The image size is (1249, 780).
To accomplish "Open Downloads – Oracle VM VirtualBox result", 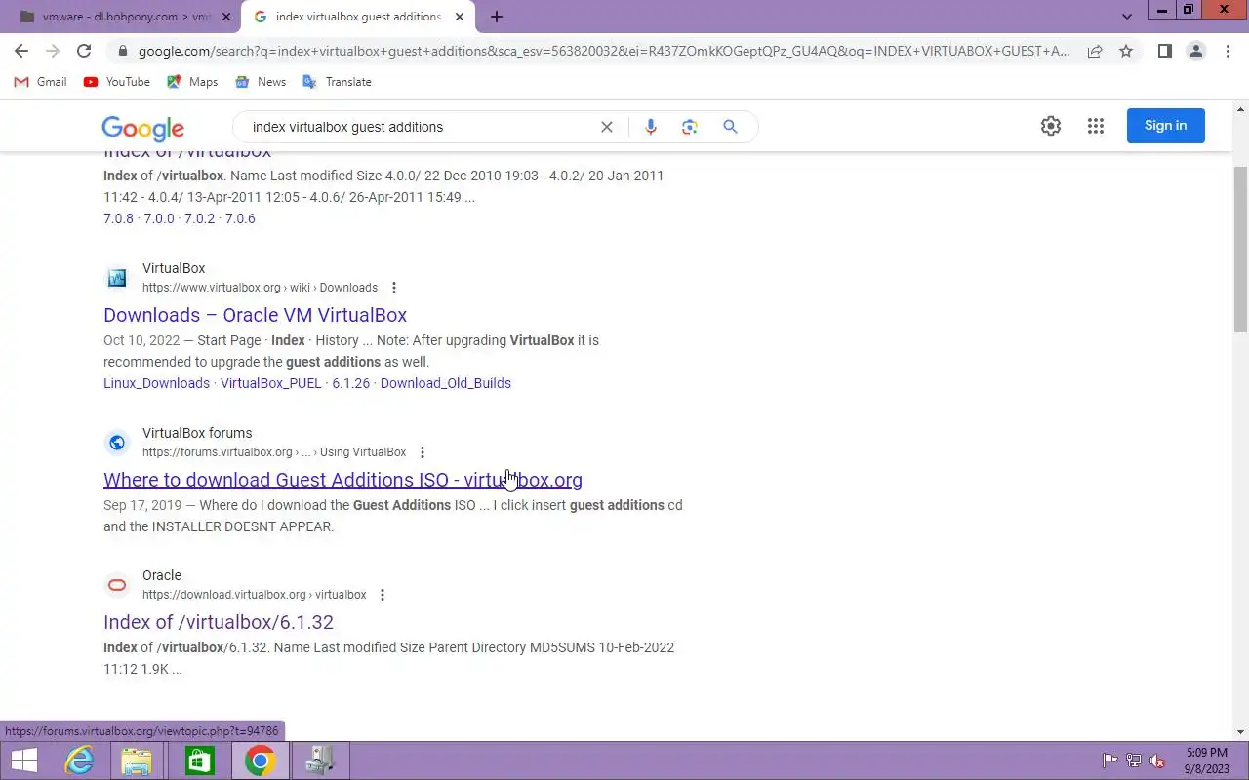I will pyautogui.click(x=255, y=315).
